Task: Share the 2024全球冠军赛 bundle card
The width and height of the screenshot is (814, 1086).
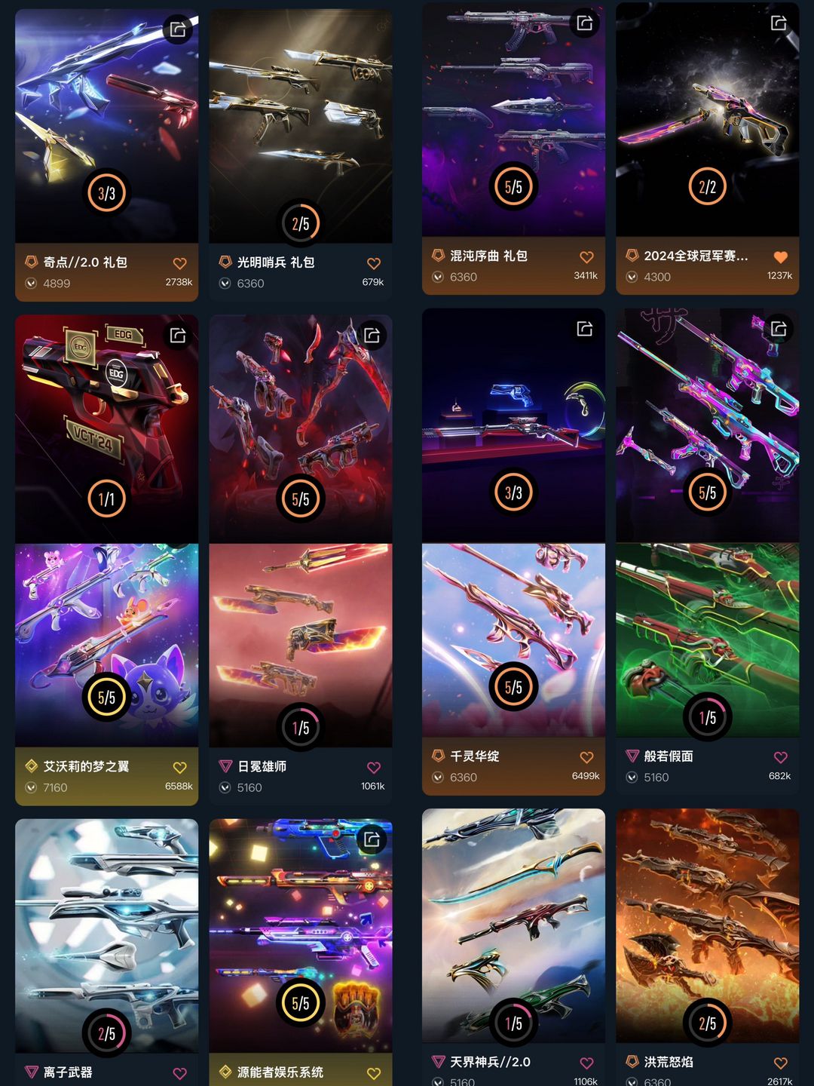Action: pos(779,23)
